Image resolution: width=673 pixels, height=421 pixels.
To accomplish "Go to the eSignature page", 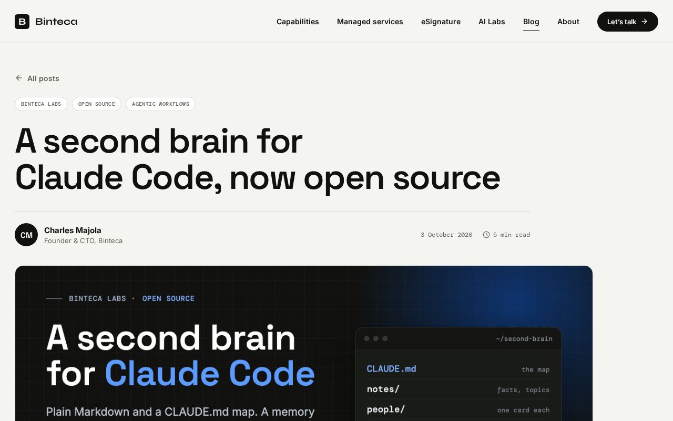I will click(x=441, y=22).
